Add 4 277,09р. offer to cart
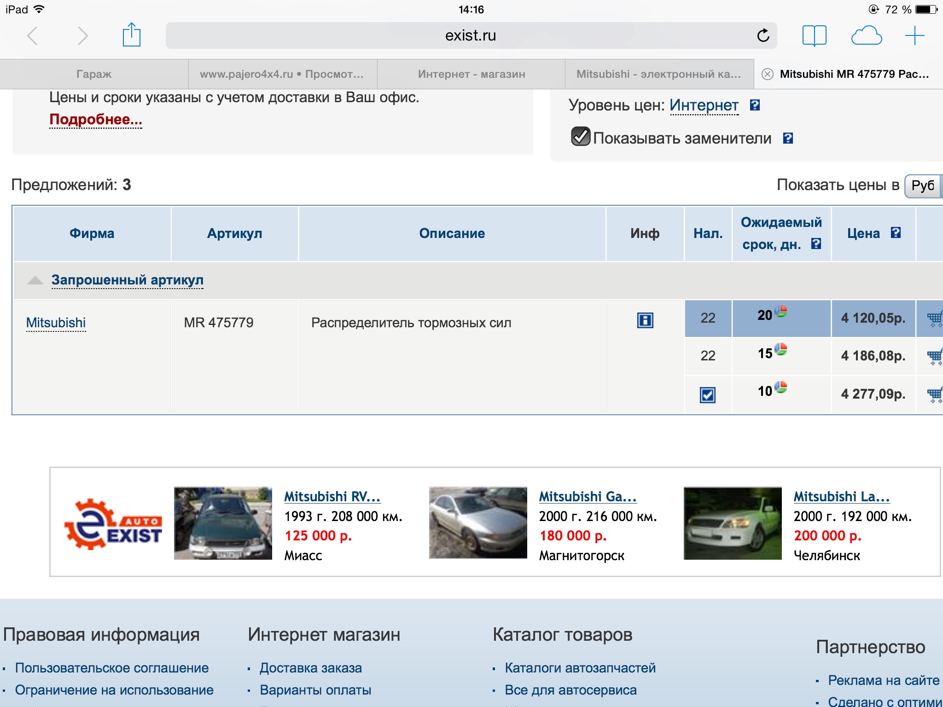943x707 pixels. click(x=935, y=394)
